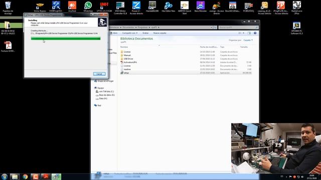This screenshot has width=321, height=180.
Task: Launch the RadneCurve 2Plus desktop shortcut
Action: click(x=296, y=8)
